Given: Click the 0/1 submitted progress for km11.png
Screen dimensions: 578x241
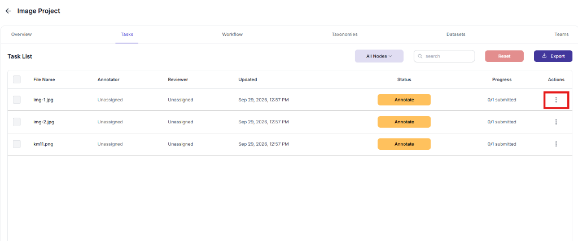Looking at the screenshot, I should click(502, 144).
